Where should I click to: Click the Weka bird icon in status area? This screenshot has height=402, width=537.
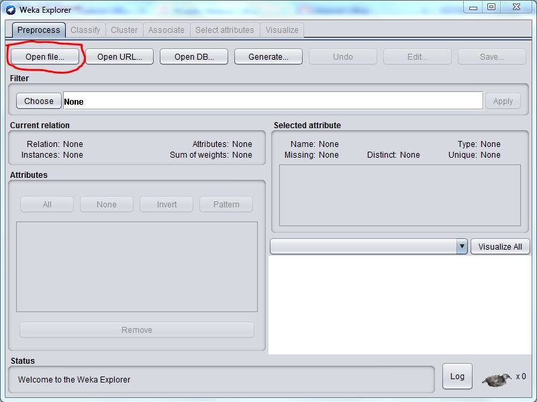point(497,379)
